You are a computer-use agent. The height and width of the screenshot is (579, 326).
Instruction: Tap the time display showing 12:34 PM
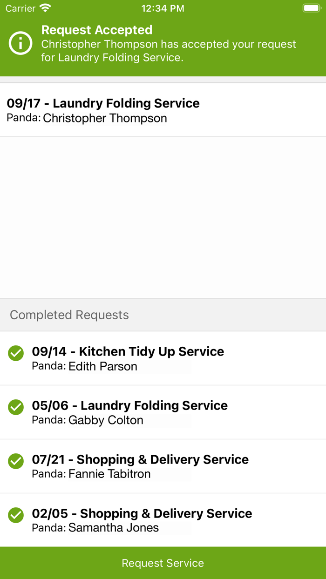click(x=163, y=7)
